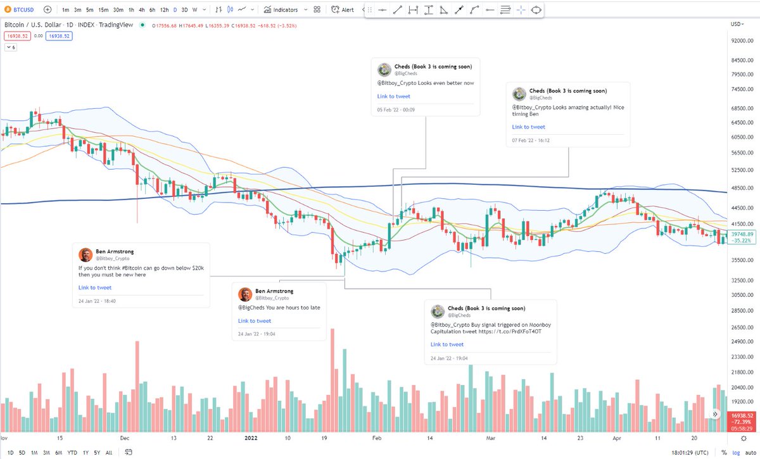760x459 pixels.
Task: Select the D daily timeframe
Action: 175,10
